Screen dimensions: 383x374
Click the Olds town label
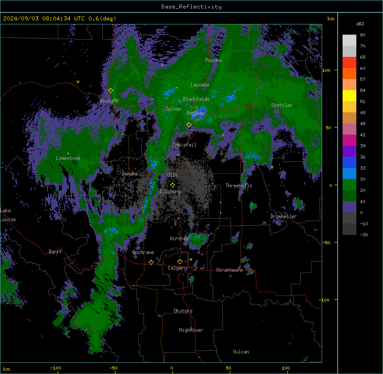(x=172, y=175)
